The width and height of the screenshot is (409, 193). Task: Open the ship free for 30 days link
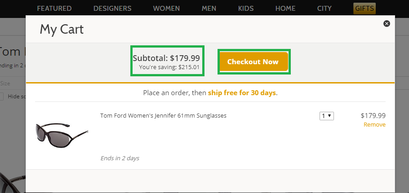[x=241, y=93]
